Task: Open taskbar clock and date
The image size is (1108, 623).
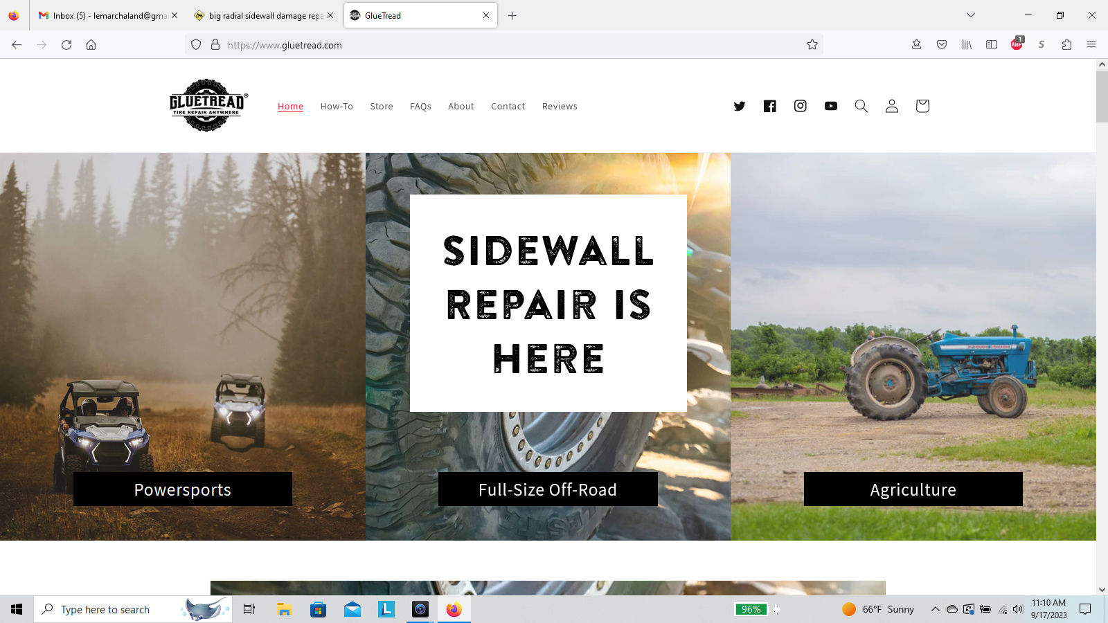Action: (x=1048, y=609)
